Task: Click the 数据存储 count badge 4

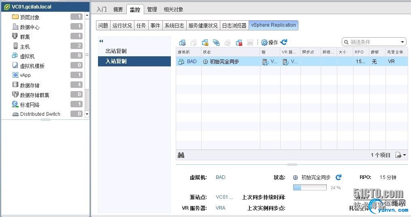Action: (77, 84)
